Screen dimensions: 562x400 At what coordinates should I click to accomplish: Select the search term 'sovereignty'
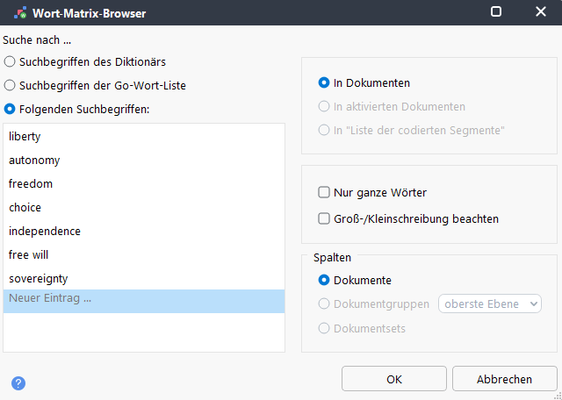(144, 278)
